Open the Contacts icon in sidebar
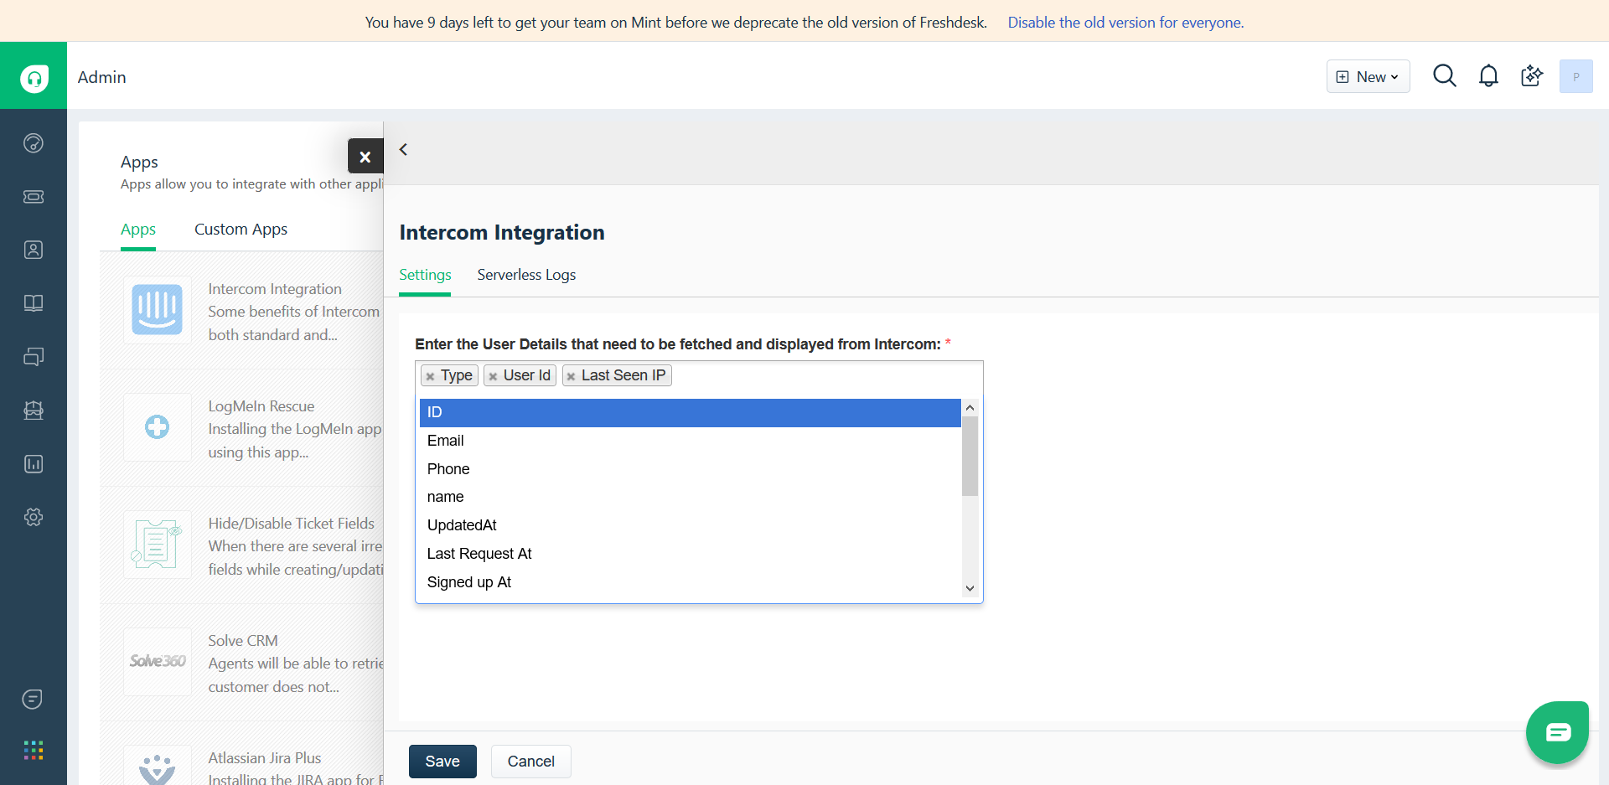Image resolution: width=1609 pixels, height=785 pixels. click(x=34, y=250)
